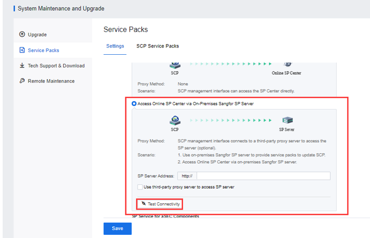The width and height of the screenshot is (370, 238).
Task: Click the 'None' proxy method value
Action: (x=183, y=84)
